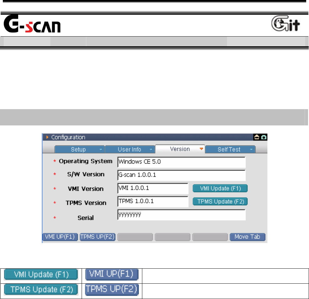
Task: Click the TPMS UP(F2) image in table
Action: point(112,290)
